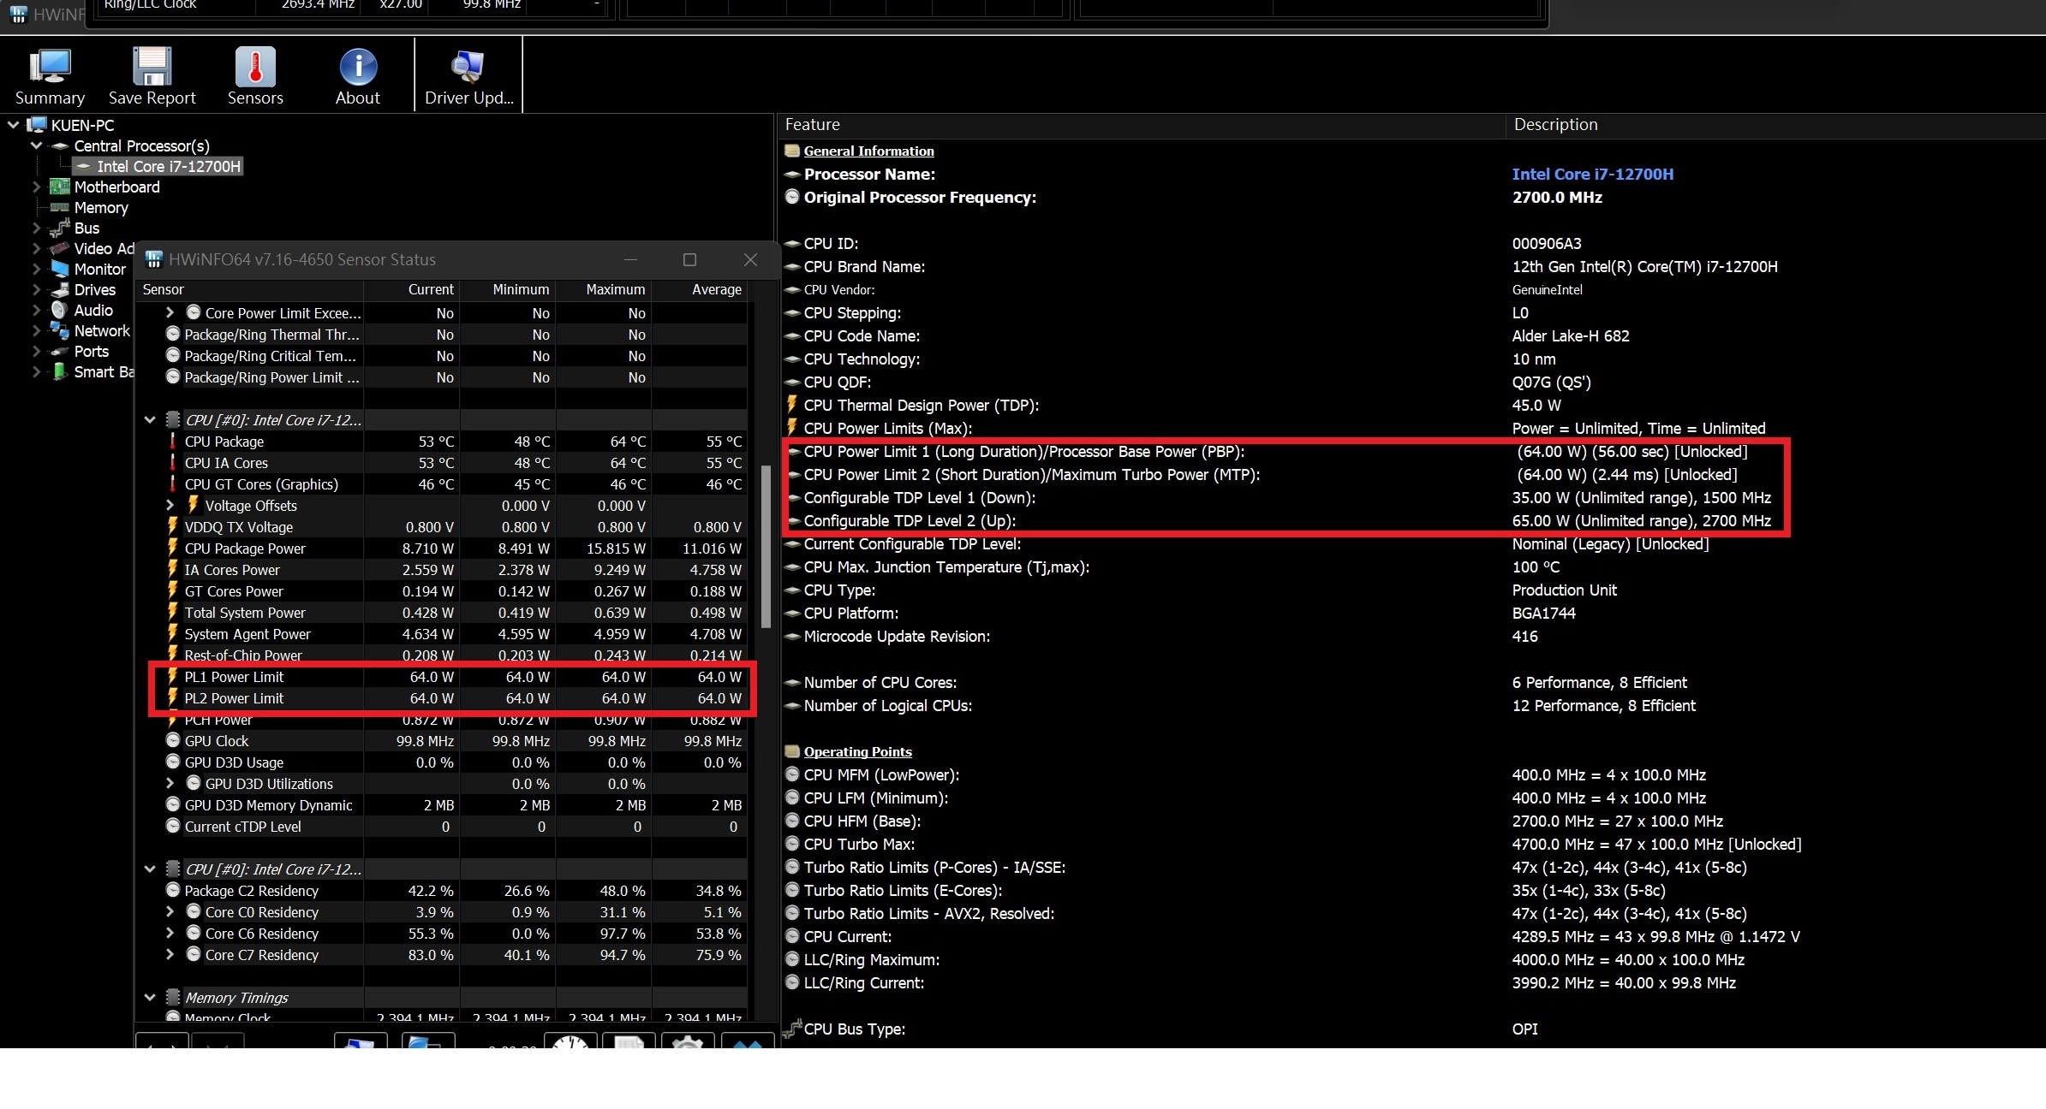This screenshot has height=1109, width=2046.
Task: Click the KUEN-PC computer icon
Action: point(37,125)
